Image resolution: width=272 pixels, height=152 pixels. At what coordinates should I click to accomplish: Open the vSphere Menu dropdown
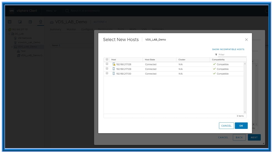pos(51,11)
